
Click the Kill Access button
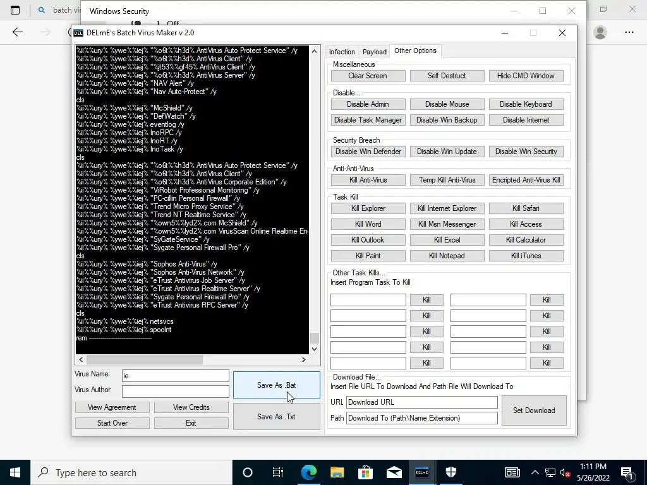pyautogui.click(x=526, y=224)
